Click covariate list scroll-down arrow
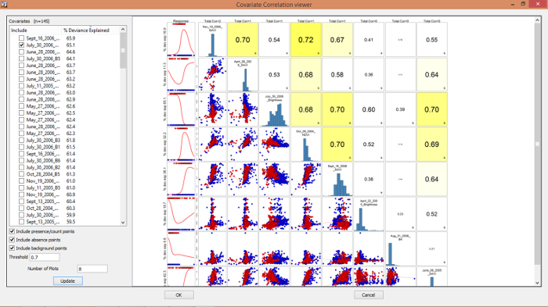The image size is (548, 307). (123, 222)
